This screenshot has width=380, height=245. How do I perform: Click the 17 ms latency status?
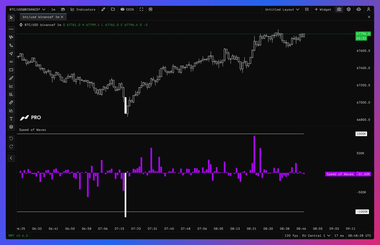(x=340, y=236)
